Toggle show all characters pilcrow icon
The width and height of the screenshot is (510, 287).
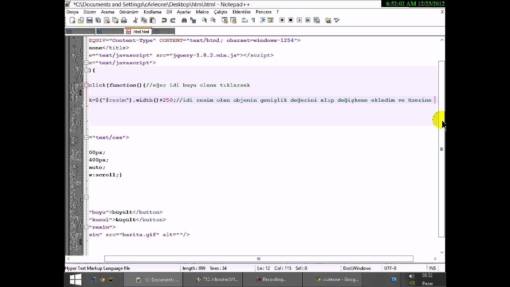[253, 20]
